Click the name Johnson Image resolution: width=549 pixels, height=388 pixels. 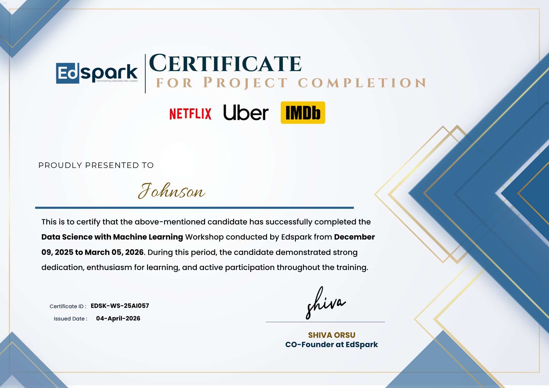click(172, 192)
